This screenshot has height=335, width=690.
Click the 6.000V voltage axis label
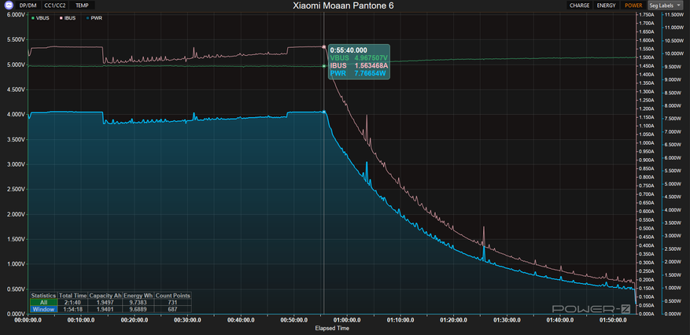[14, 14]
